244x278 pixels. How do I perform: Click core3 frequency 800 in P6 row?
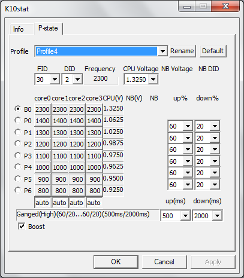pyautogui.click(x=94, y=191)
